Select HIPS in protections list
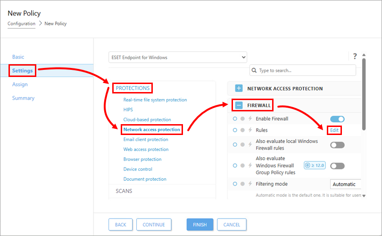Viewport: 382px width, 236px height. pos(128,110)
